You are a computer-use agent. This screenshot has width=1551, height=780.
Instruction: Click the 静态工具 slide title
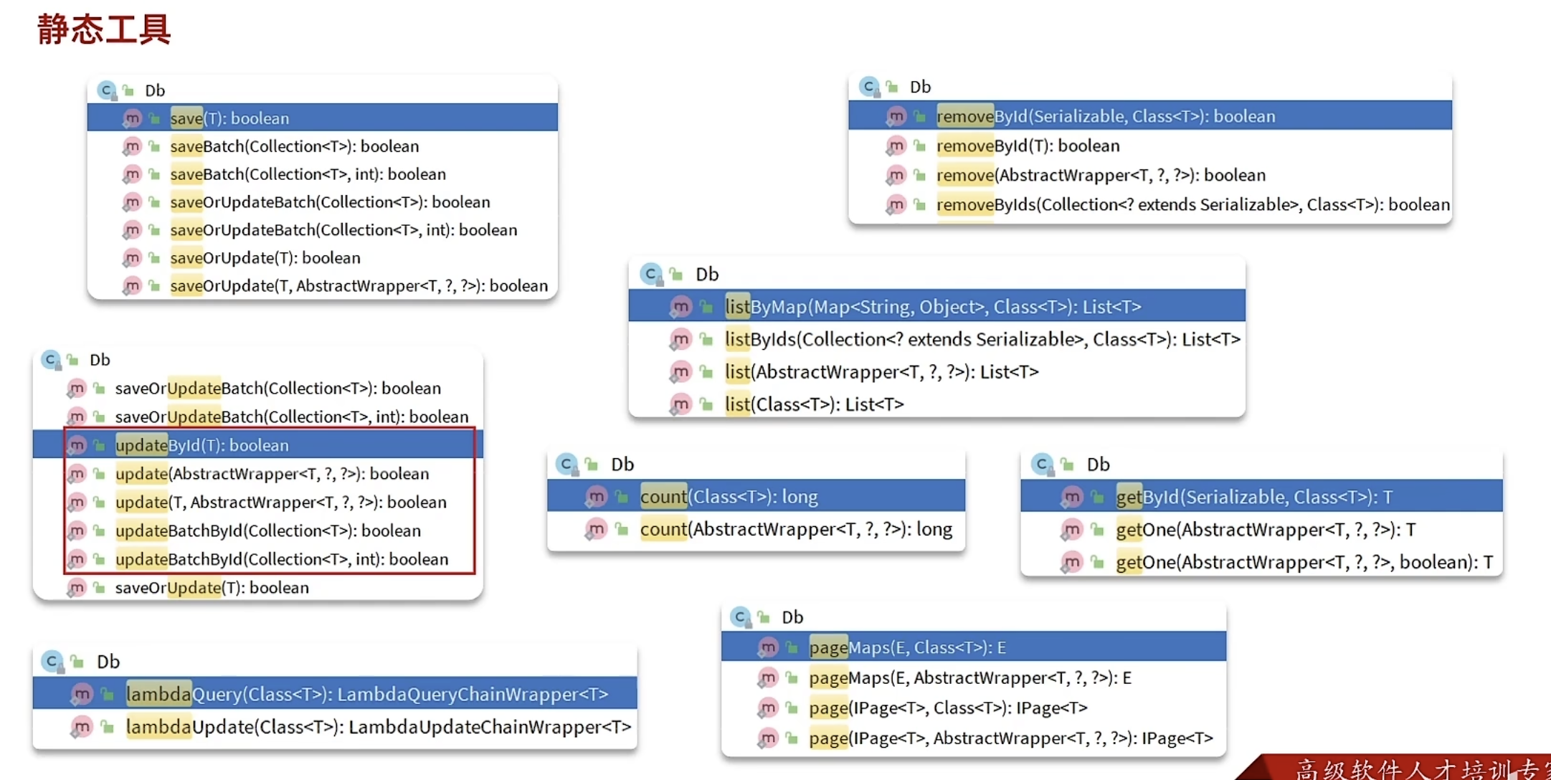coord(104,29)
